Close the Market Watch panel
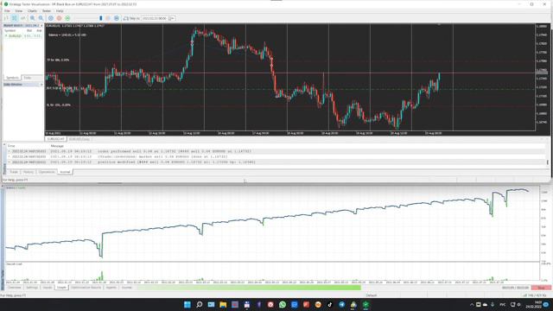Viewport: 553px width, 311px height. tap(41, 26)
